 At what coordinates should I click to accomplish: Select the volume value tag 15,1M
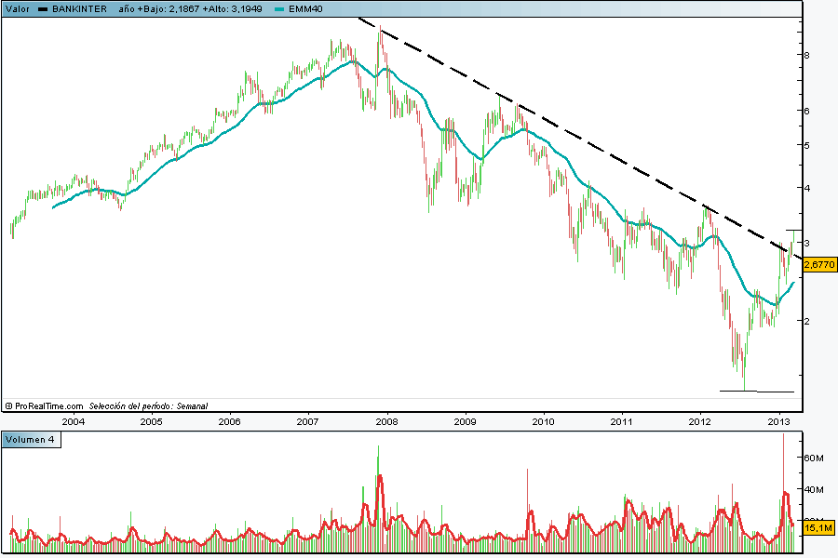coord(818,528)
